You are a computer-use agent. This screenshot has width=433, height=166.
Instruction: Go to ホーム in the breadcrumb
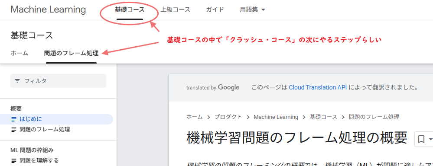tap(195, 117)
